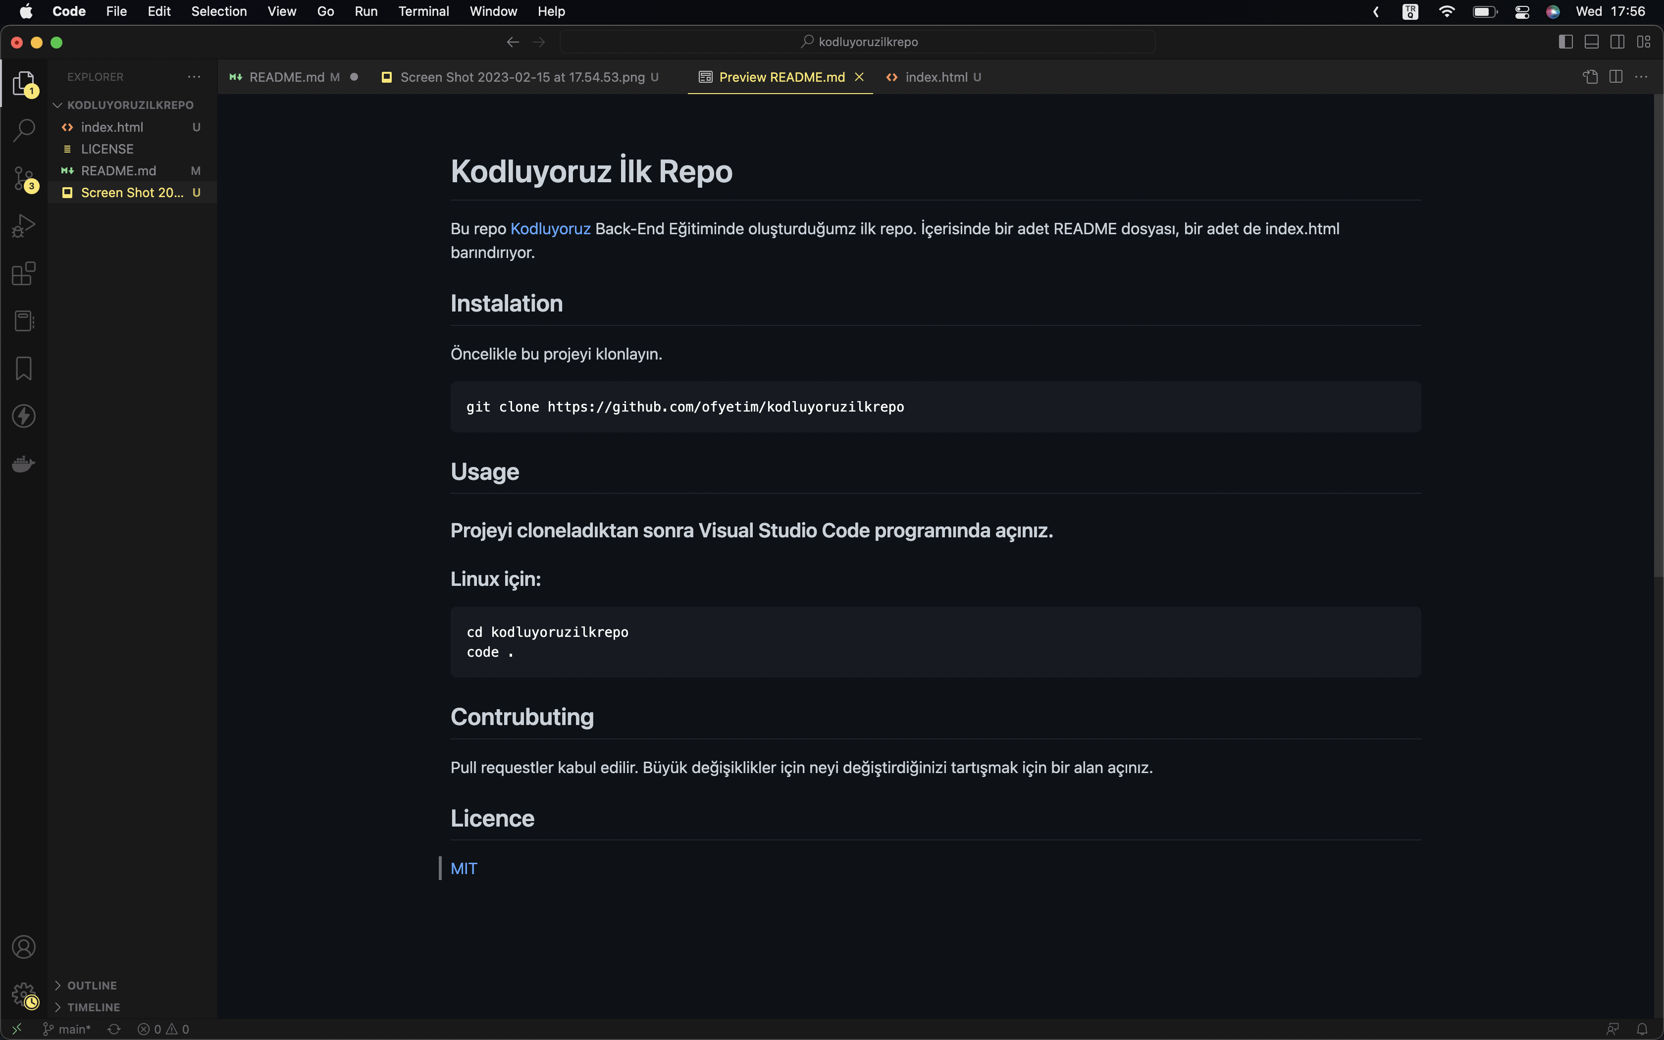1664x1040 pixels.
Task: Open the Extensions view
Action: [24, 273]
